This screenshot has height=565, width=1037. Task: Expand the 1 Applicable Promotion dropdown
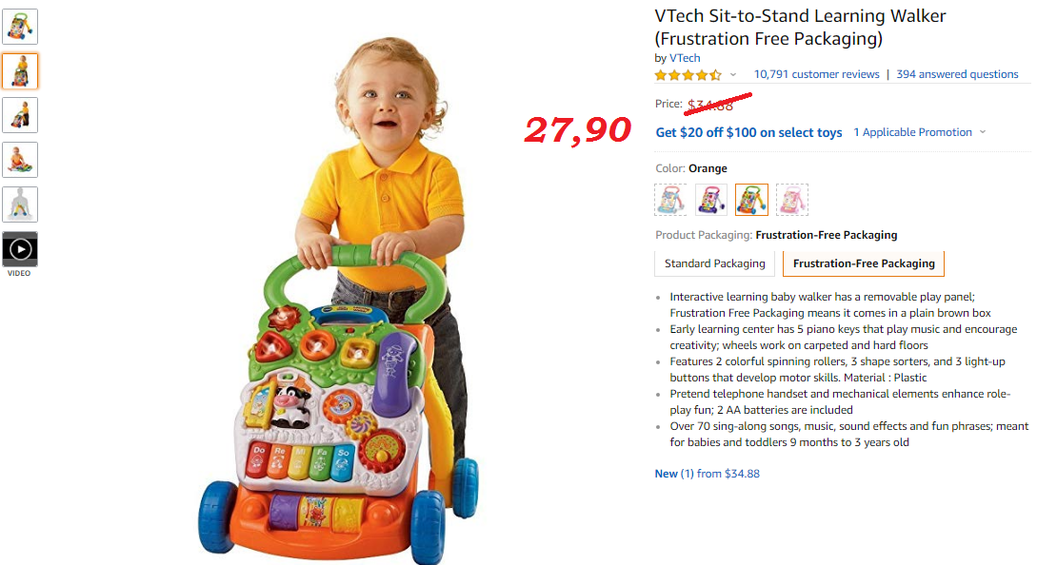(x=919, y=132)
